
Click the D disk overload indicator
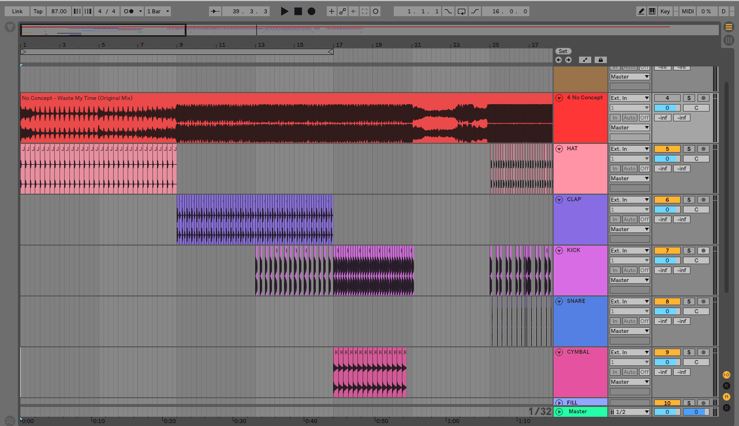click(x=723, y=11)
